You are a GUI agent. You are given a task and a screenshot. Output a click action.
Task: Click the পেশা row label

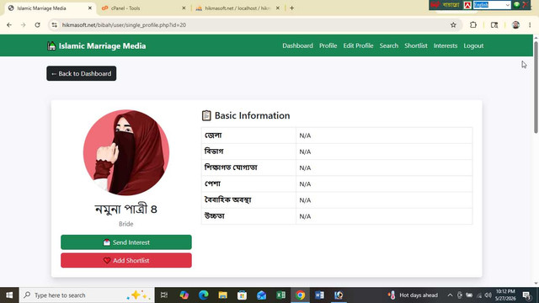(x=212, y=183)
